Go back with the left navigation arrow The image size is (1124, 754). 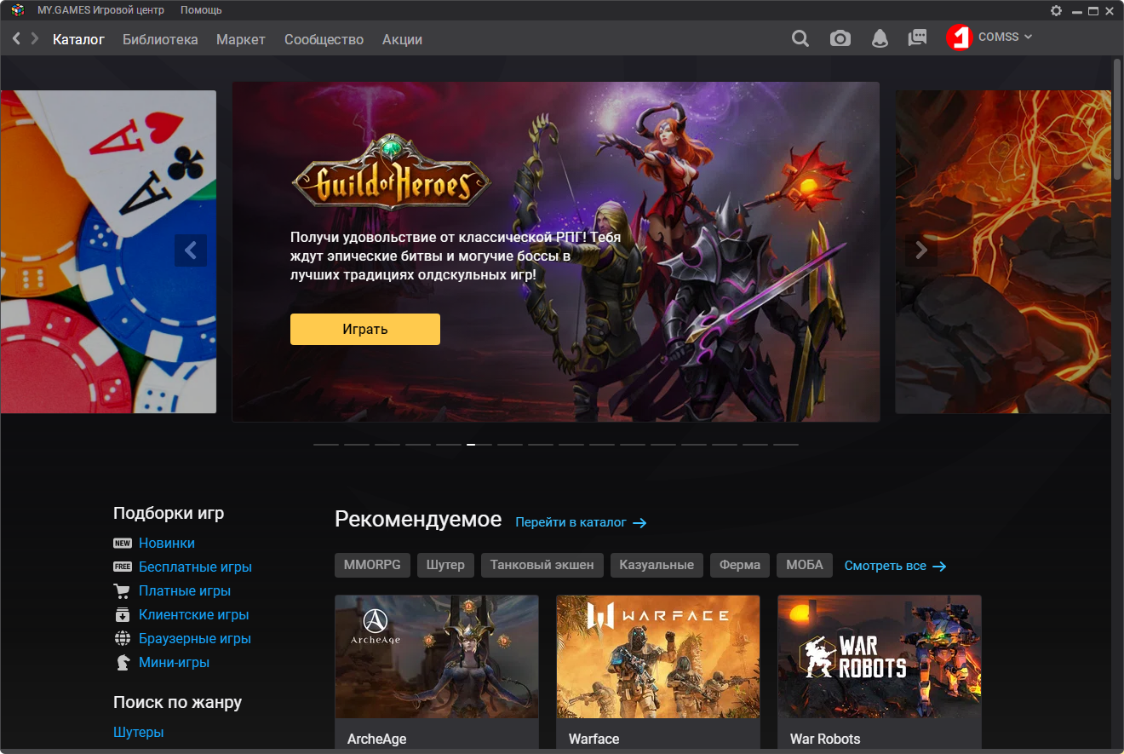pyautogui.click(x=16, y=38)
